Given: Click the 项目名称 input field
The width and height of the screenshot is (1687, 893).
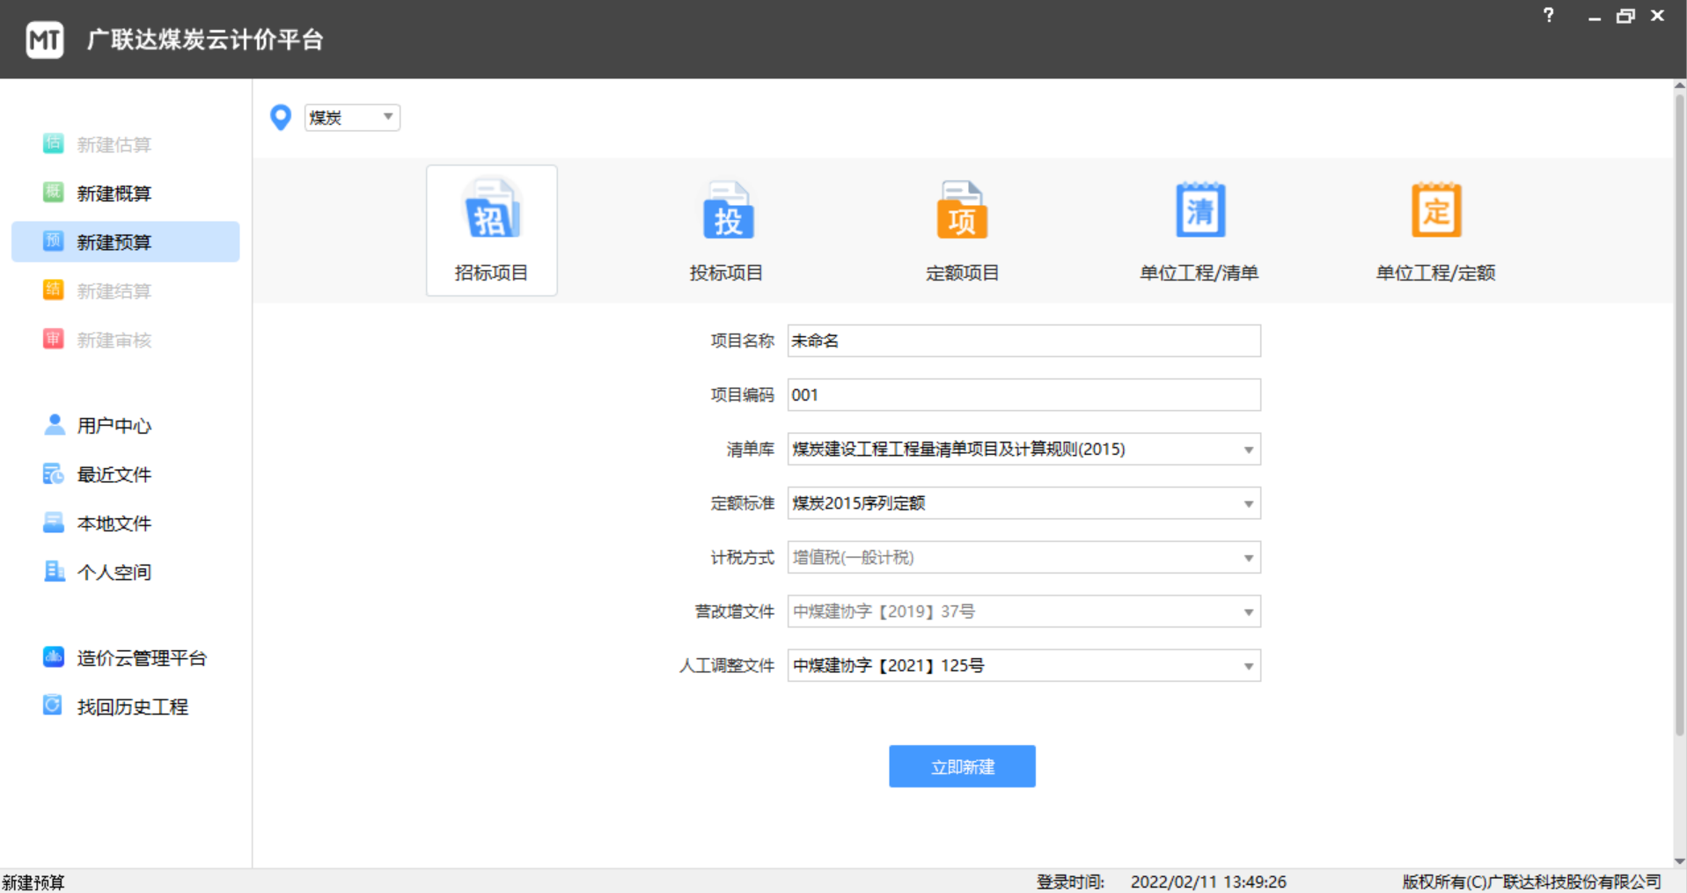Looking at the screenshot, I should click(x=1023, y=341).
